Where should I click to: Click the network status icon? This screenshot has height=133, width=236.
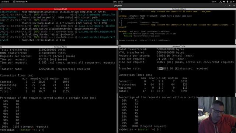221,1
